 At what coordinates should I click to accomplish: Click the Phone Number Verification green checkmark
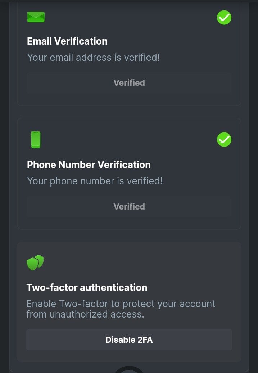[224, 140]
